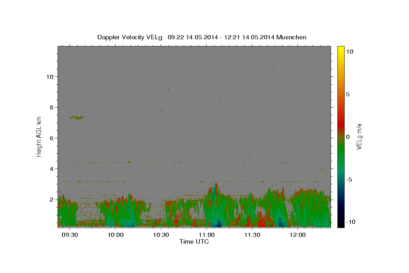Click the black bottom of the colorbar
Viewport: 409px width, 273px height.
[x=340, y=225]
